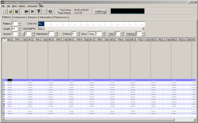198x123 pixels.
Task: Solo the FM 1 channel
Action: 11,40
